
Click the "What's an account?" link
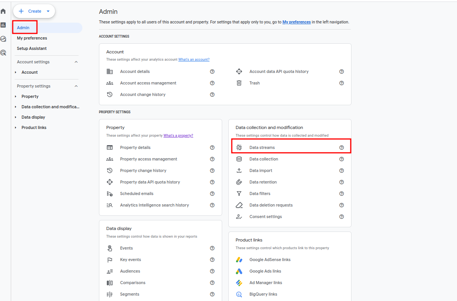coord(194,60)
